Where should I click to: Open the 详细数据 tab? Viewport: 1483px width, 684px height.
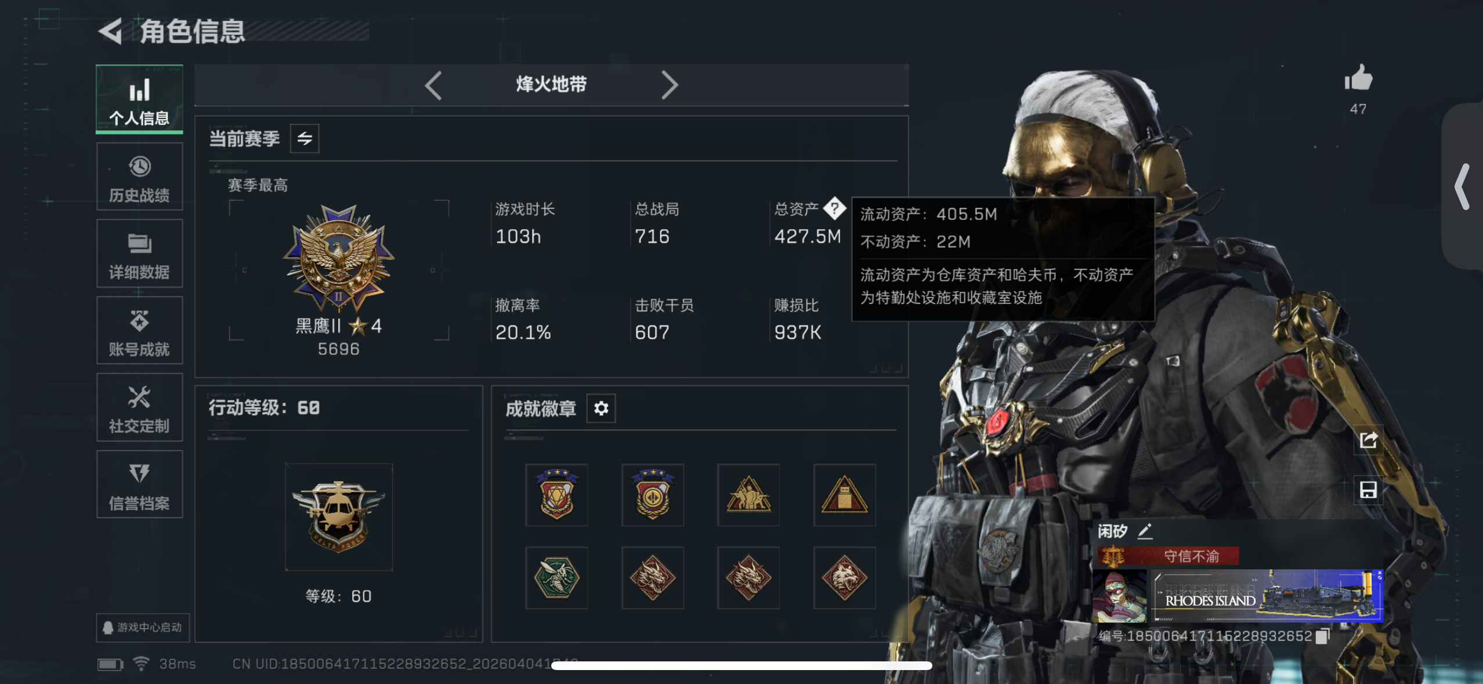coord(140,254)
